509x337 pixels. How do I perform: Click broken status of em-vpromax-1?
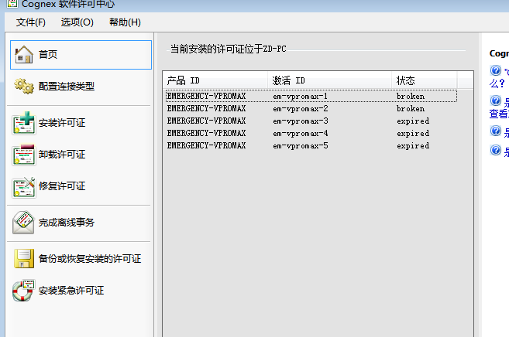(411, 96)
